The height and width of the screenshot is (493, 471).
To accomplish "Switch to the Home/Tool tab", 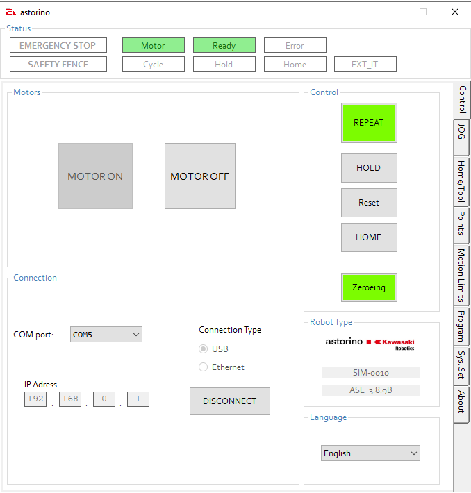I will click(x=461, y=181).
